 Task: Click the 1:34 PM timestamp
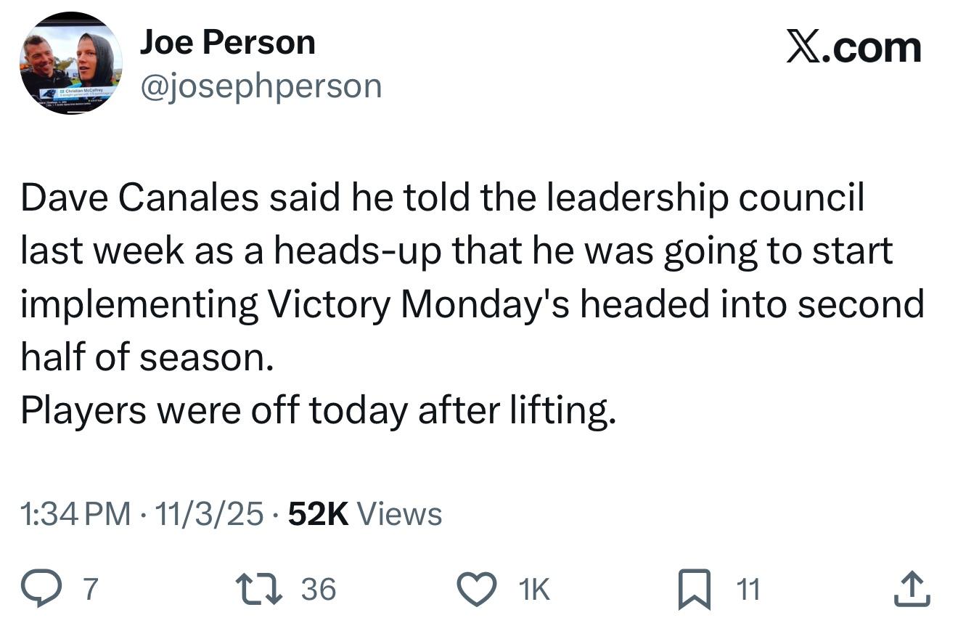tap(75, 514)
